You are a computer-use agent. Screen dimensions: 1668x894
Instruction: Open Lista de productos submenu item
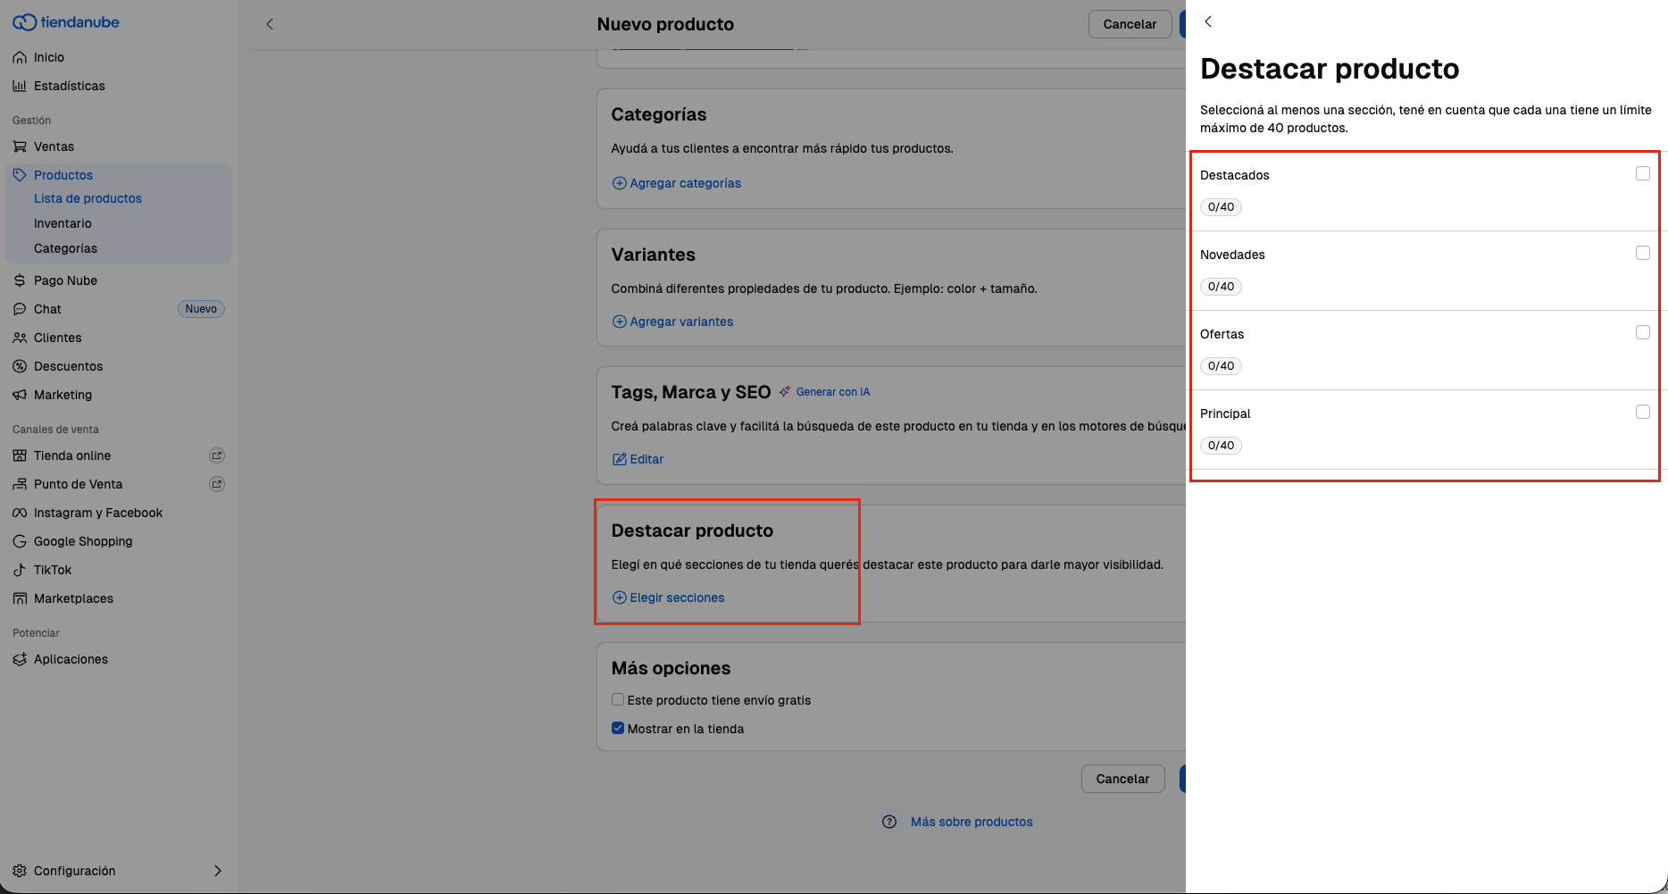pyautogui.click(x=88, y=198)
